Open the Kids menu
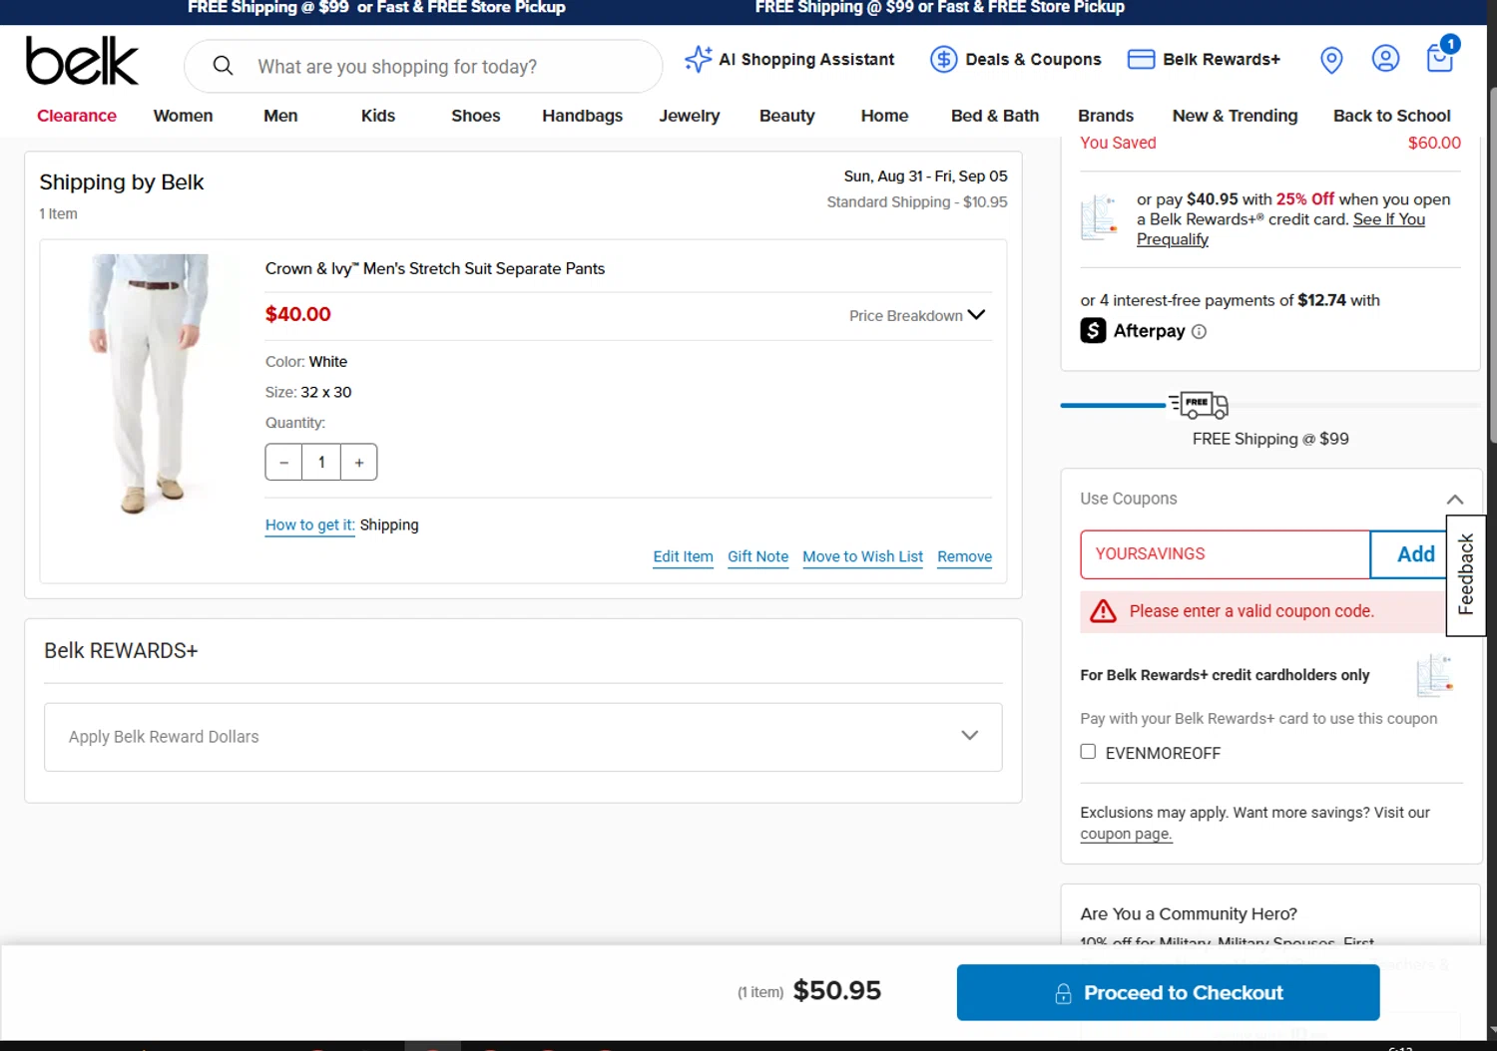 coord(378,116)
